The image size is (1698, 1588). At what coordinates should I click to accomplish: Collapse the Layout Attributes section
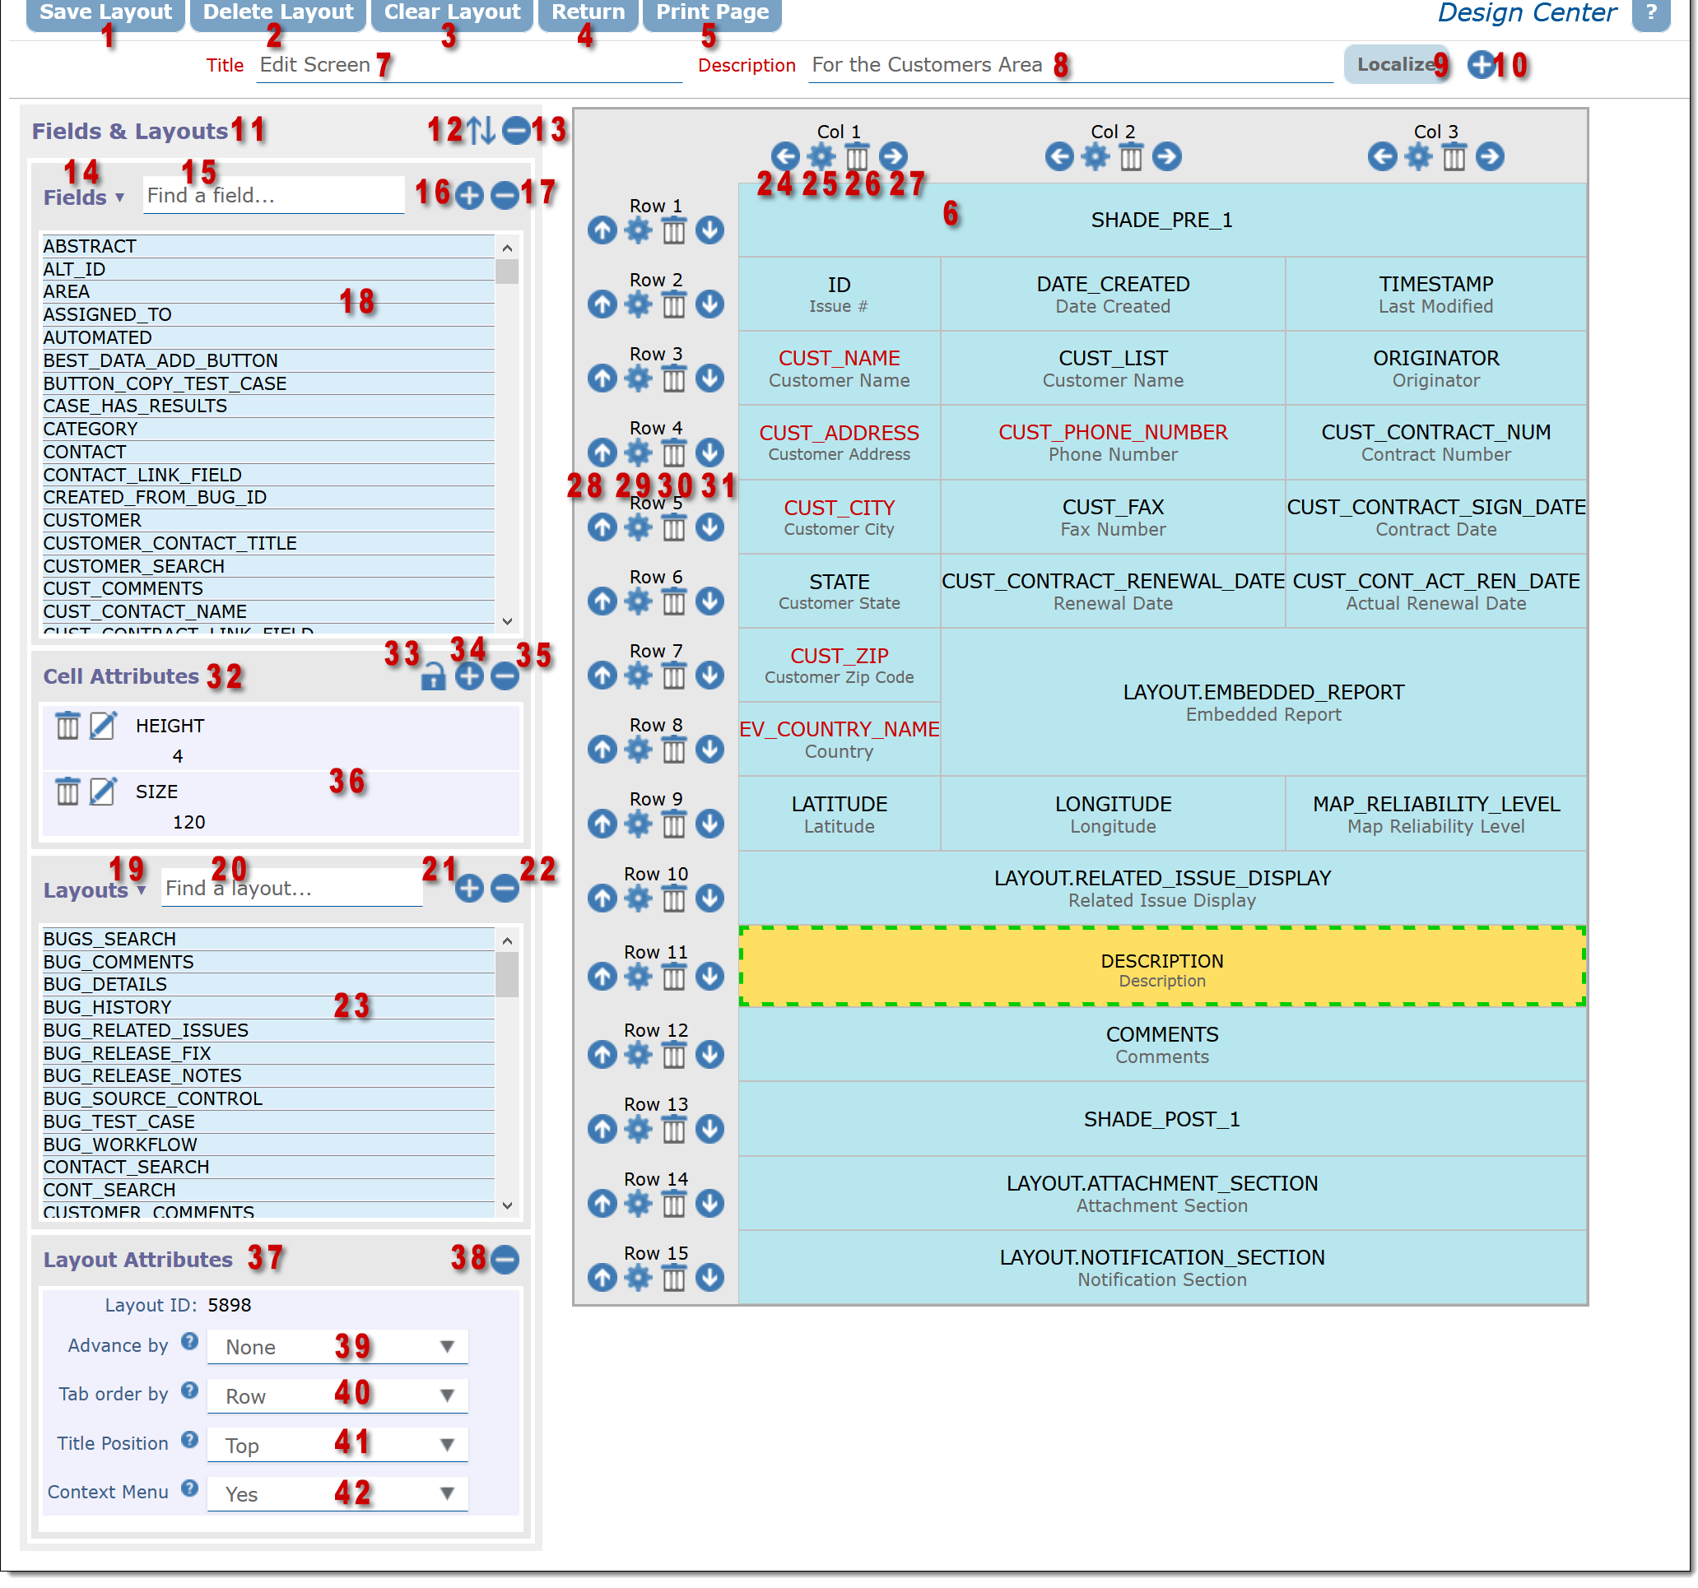point(505,1260)
